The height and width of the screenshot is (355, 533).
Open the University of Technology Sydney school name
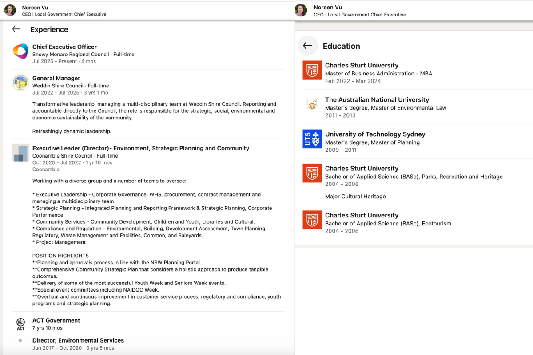pos(375,134)
